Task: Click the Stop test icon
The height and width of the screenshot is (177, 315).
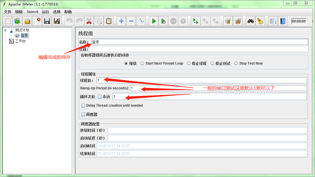Action: [x=173, y=21]
